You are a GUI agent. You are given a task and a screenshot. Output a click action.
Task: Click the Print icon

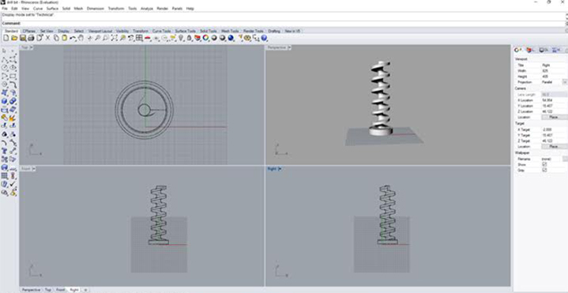point(31,38)
